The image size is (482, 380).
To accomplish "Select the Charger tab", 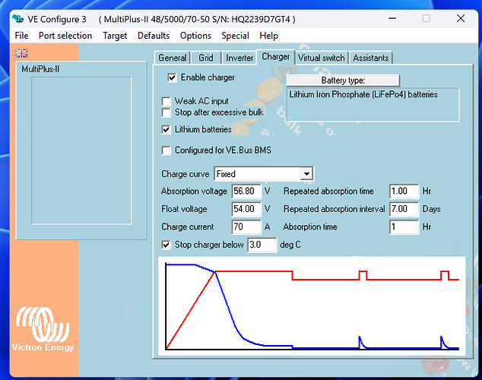I will coord(276,57).
